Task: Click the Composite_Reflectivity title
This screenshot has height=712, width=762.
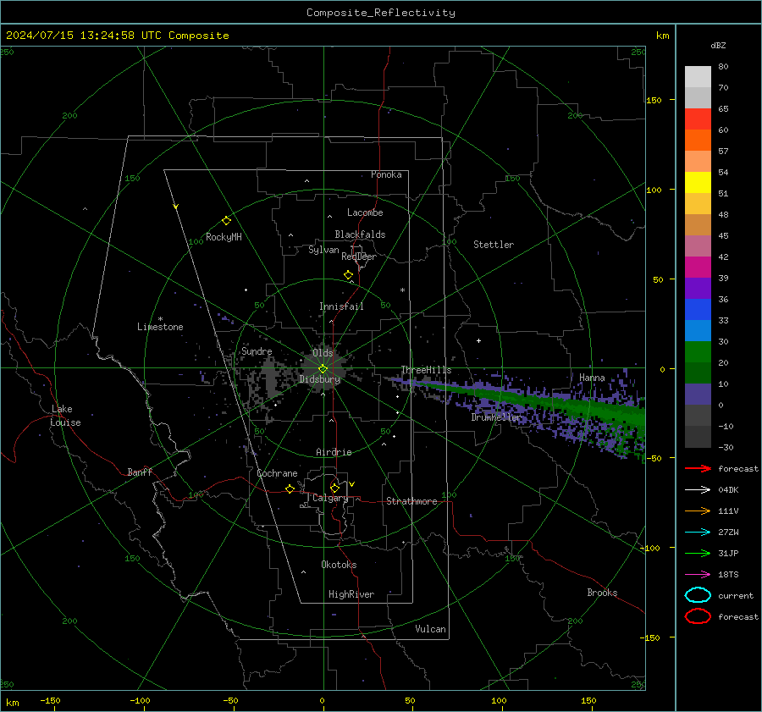Action: pyautogui.click(x=381, y=13)
